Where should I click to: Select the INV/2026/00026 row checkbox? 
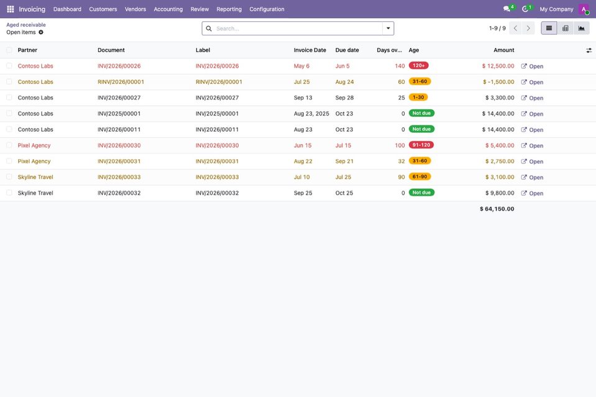(x=9, y=66)
